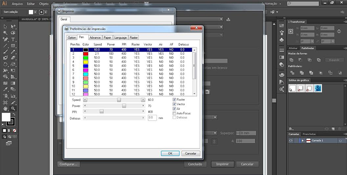Image resolution: width=347 pixels, height=175 pixels.
Task: Switch to the Alinhar tab
Action: tap(293, 48)
